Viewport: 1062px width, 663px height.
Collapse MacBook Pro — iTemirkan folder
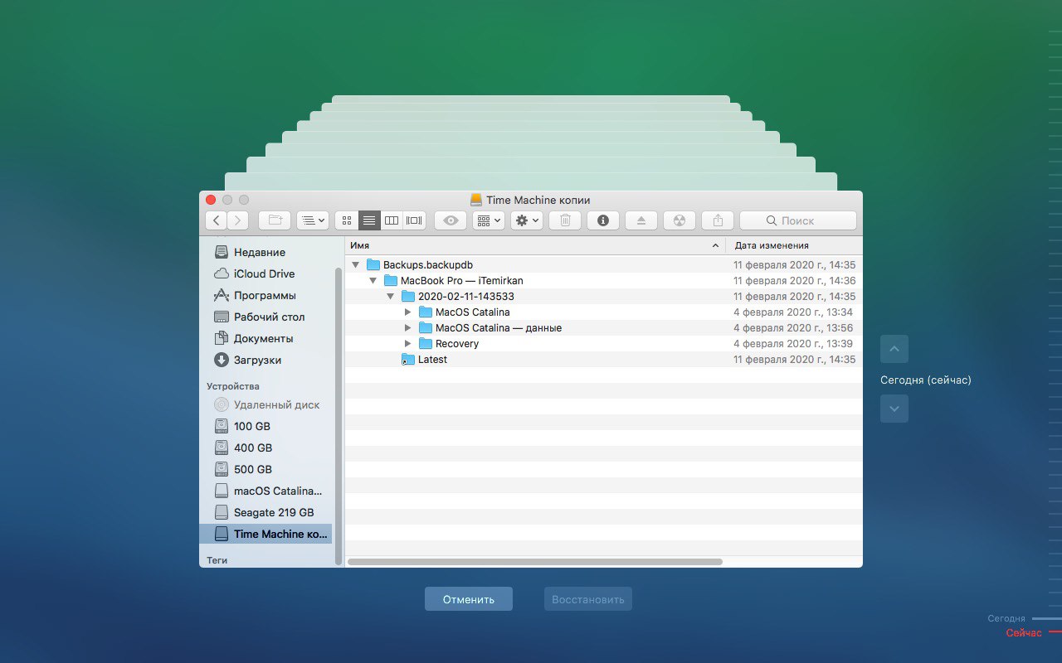pyautogui.click(x=373, y=281)
